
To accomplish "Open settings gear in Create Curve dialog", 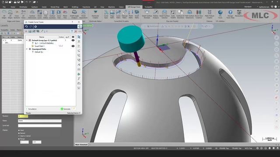I will [x=35, y=27].
